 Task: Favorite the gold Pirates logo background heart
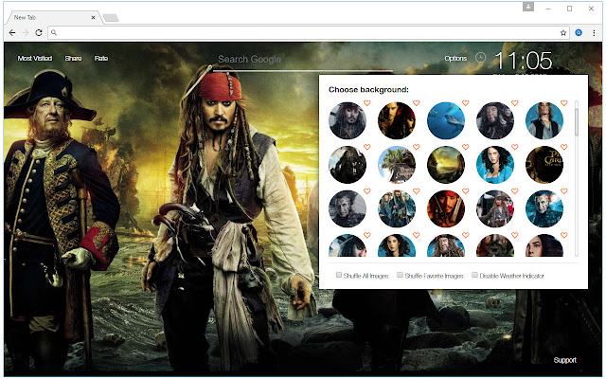564,147
